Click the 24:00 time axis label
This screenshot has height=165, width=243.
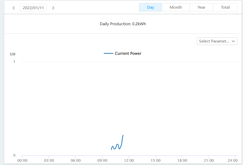233,160
